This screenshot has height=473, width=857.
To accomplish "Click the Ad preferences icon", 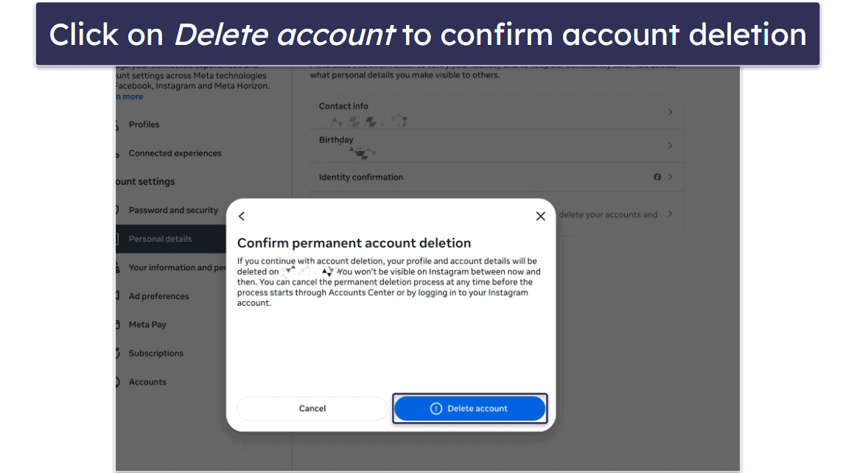I will (x=118, y=296).
